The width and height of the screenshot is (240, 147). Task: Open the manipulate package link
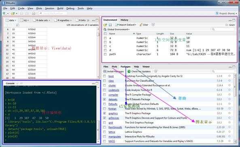pyautogui.click(x=115, y=136)
